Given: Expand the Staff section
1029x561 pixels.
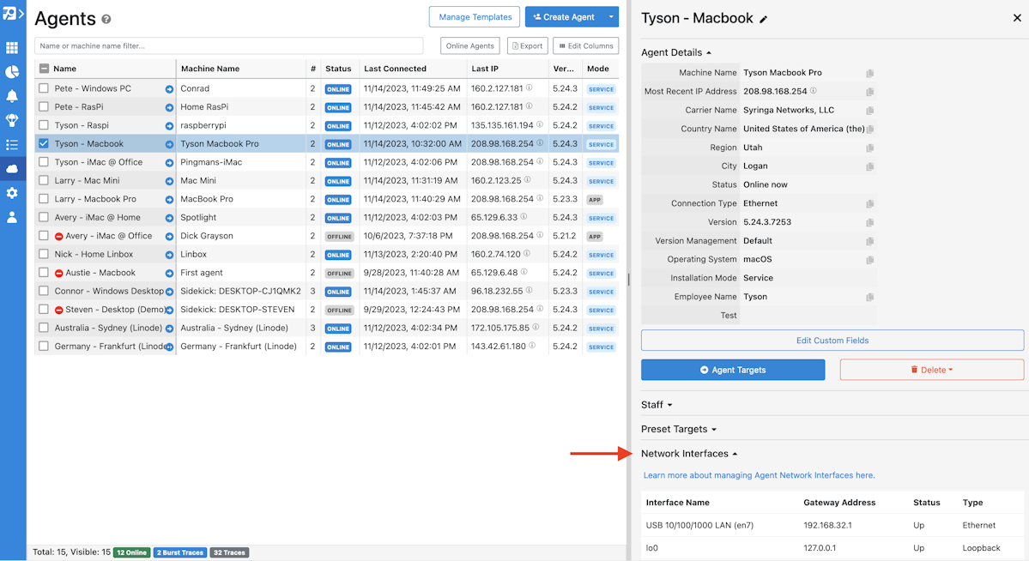Looking at the screenshot, I should (x=657, y=405).
